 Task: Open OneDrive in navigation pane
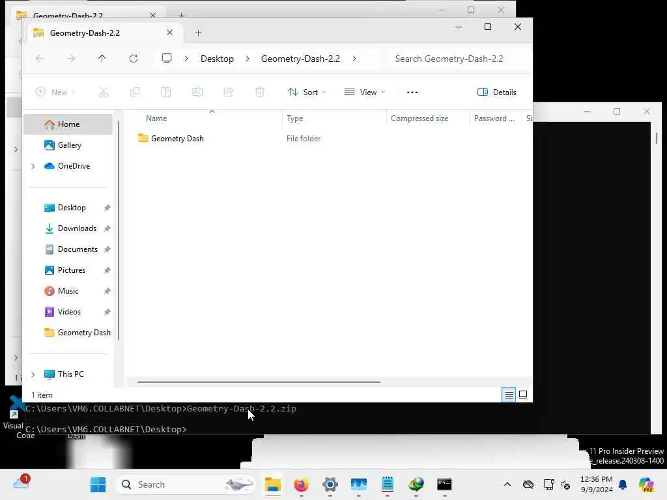click(73, 166)
